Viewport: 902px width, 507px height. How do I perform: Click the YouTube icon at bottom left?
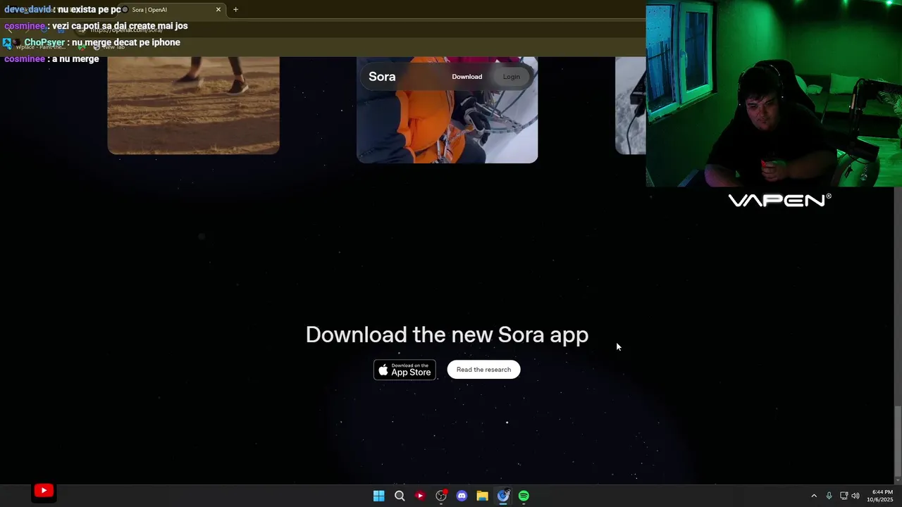[44, 491]
